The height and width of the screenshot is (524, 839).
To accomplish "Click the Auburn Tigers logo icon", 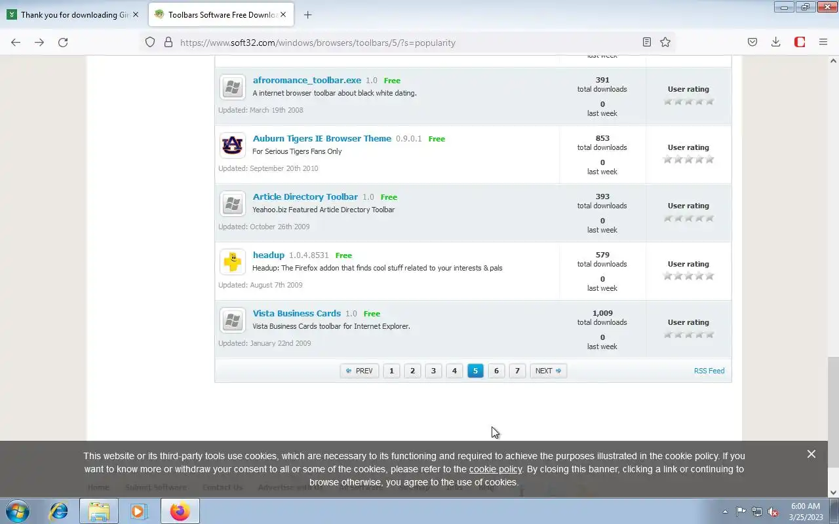I will (x=232, y=145).
